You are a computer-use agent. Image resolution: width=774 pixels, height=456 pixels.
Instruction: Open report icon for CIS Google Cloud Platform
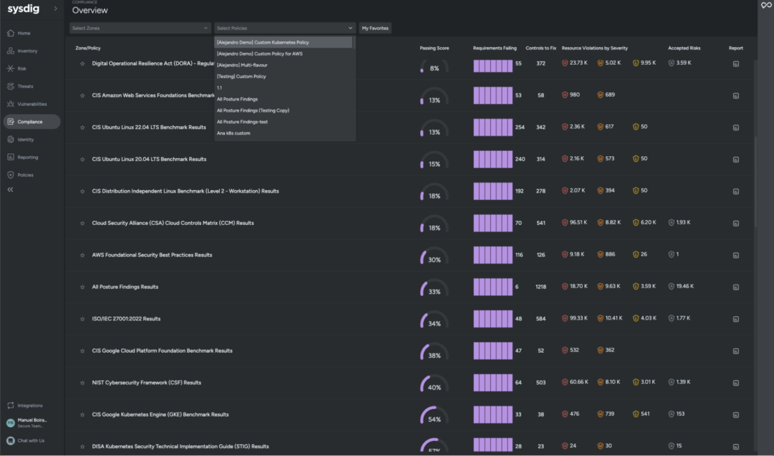pyautogui.click(x=736, y=351)
